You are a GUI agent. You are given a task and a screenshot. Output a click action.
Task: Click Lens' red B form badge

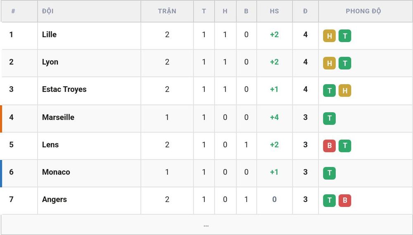pyautogui.click(x=329, y=146)
